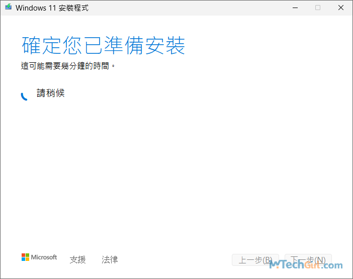Click the Windows 11 安裝程式 title text
Viewport: 353px width, 279px height.
pyautogui.click(x=52, y=8)
